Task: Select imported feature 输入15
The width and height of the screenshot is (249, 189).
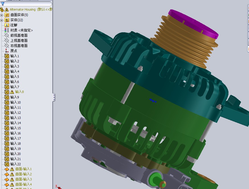Action: 16,128
